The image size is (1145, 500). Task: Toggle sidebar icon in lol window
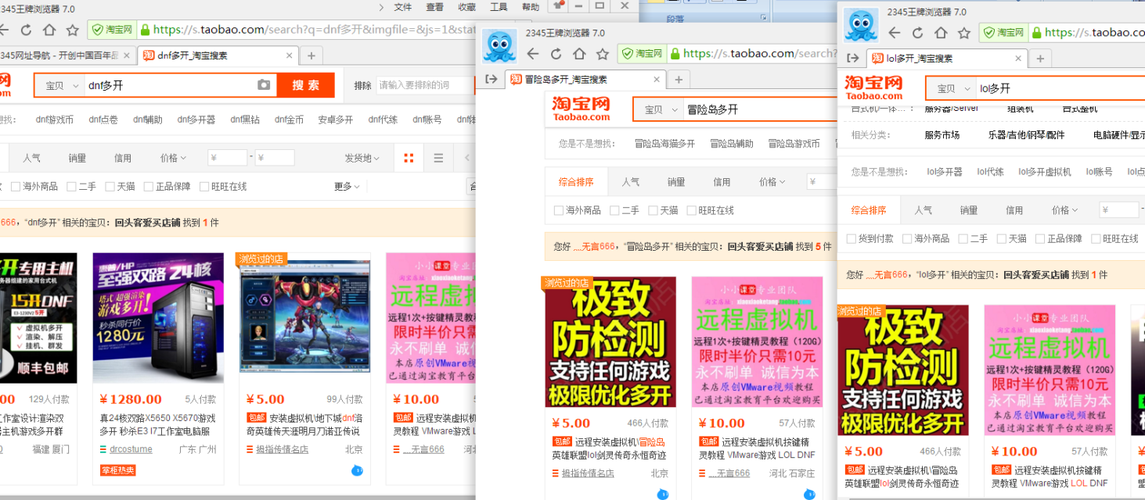click(853, 59)
